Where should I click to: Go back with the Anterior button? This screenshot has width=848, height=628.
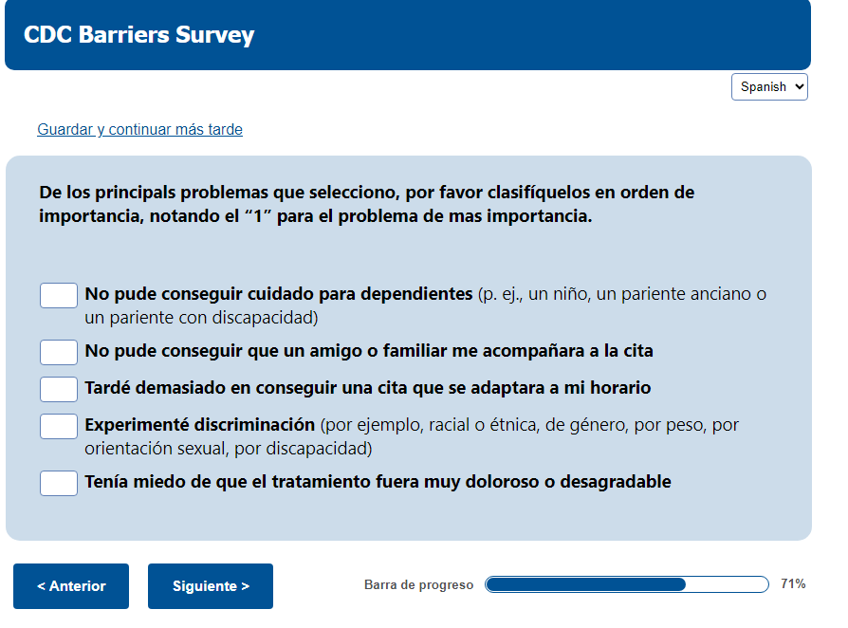coord(71,586)
